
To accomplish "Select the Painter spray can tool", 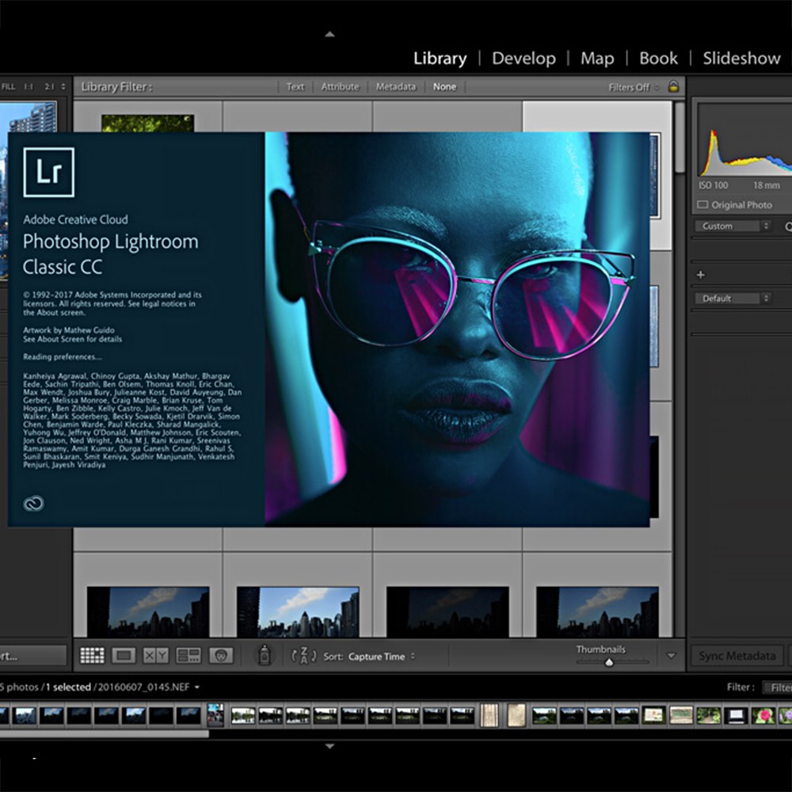I will pos(265,656).
